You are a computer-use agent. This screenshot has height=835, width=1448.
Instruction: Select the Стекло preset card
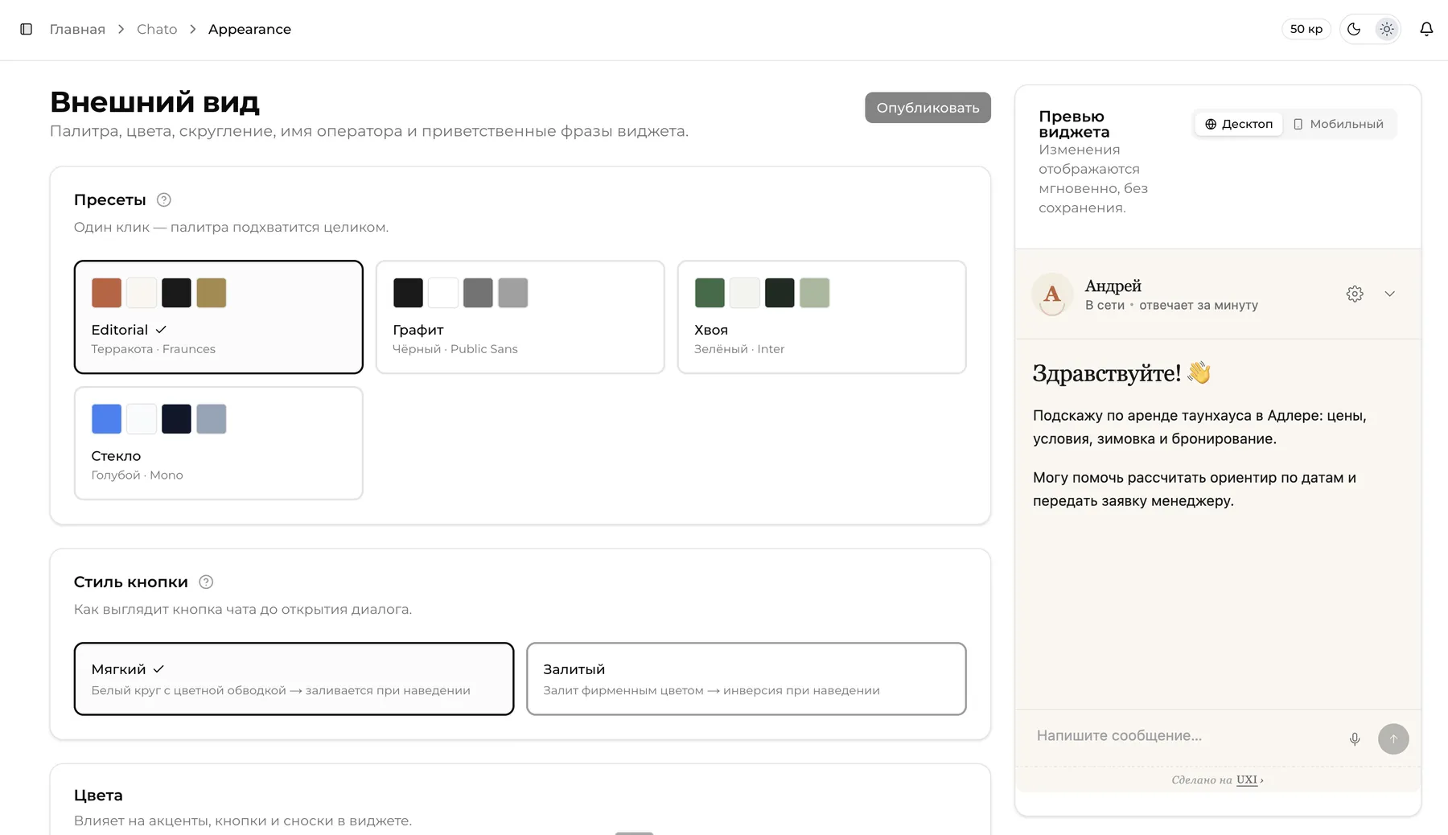218,443
